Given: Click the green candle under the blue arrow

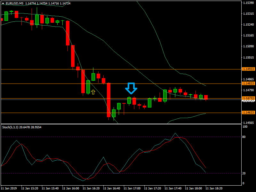Looking at the screenshot, I should click(129, 100).
